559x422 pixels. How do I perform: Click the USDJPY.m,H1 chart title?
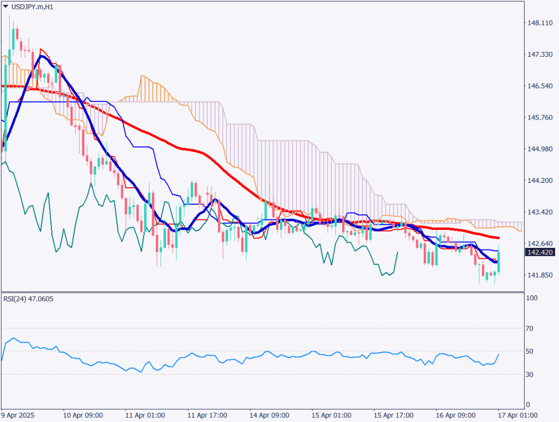click(x=32, y=7)
